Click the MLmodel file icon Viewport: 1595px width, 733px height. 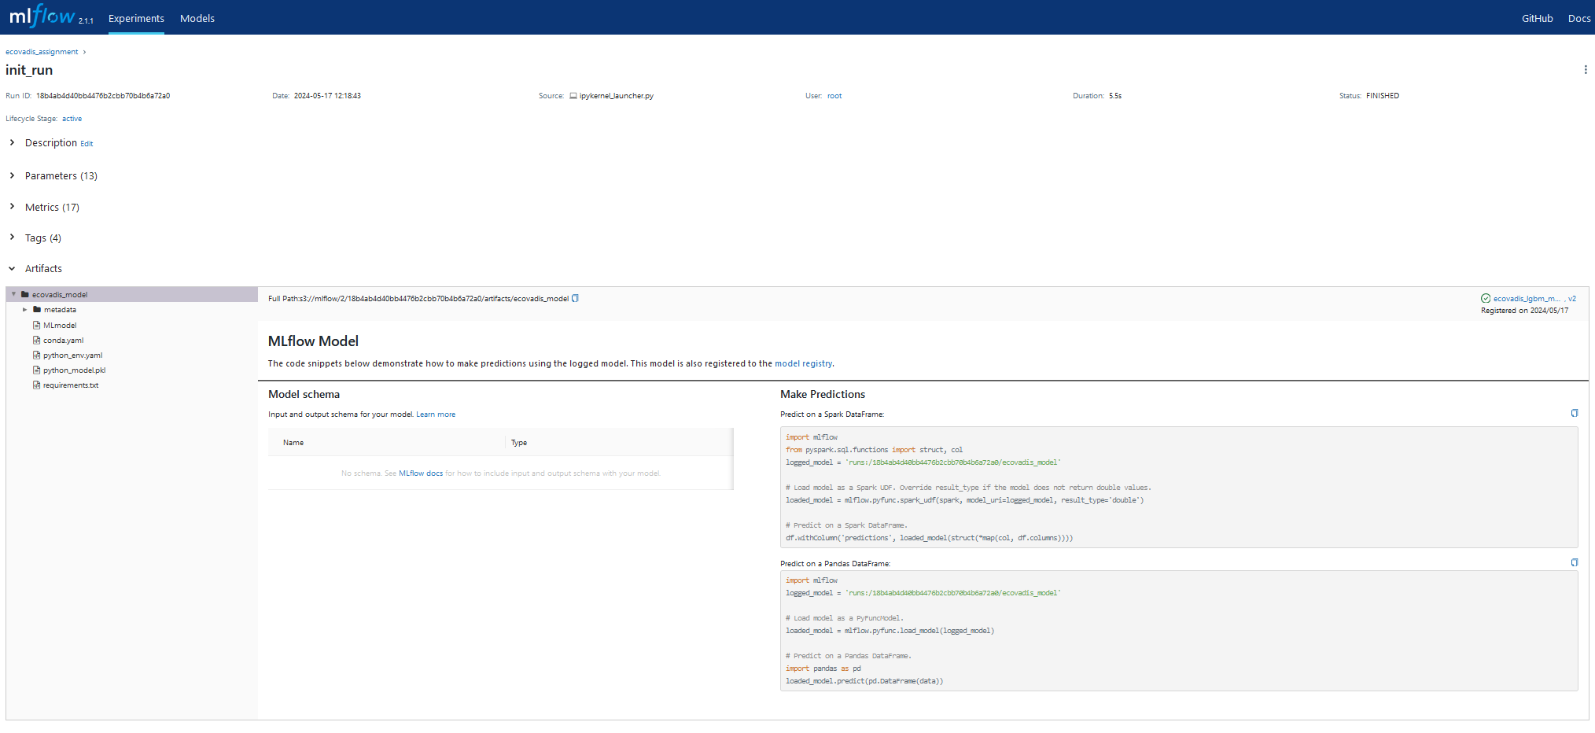(x=36, y=325)
